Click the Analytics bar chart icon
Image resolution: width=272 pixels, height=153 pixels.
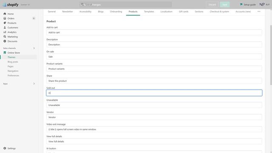pos(5,32)
